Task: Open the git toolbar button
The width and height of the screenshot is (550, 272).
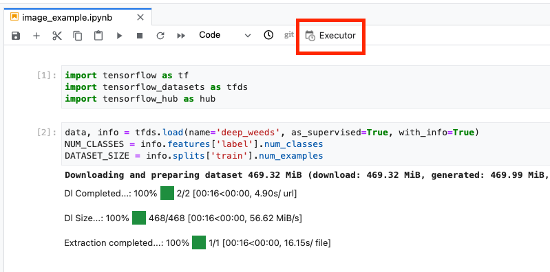Action: pyautogui.click(x=288, y=35)
